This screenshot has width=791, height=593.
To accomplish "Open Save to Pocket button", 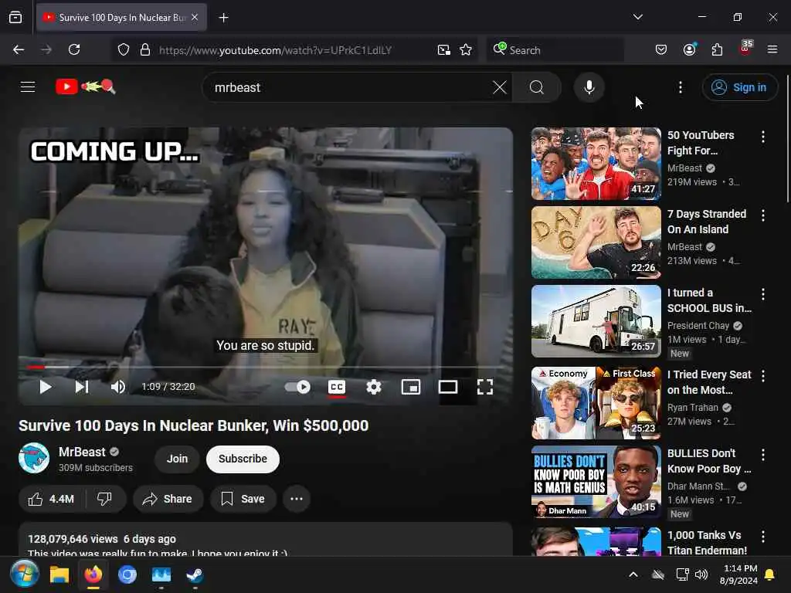I will (661, 49).
